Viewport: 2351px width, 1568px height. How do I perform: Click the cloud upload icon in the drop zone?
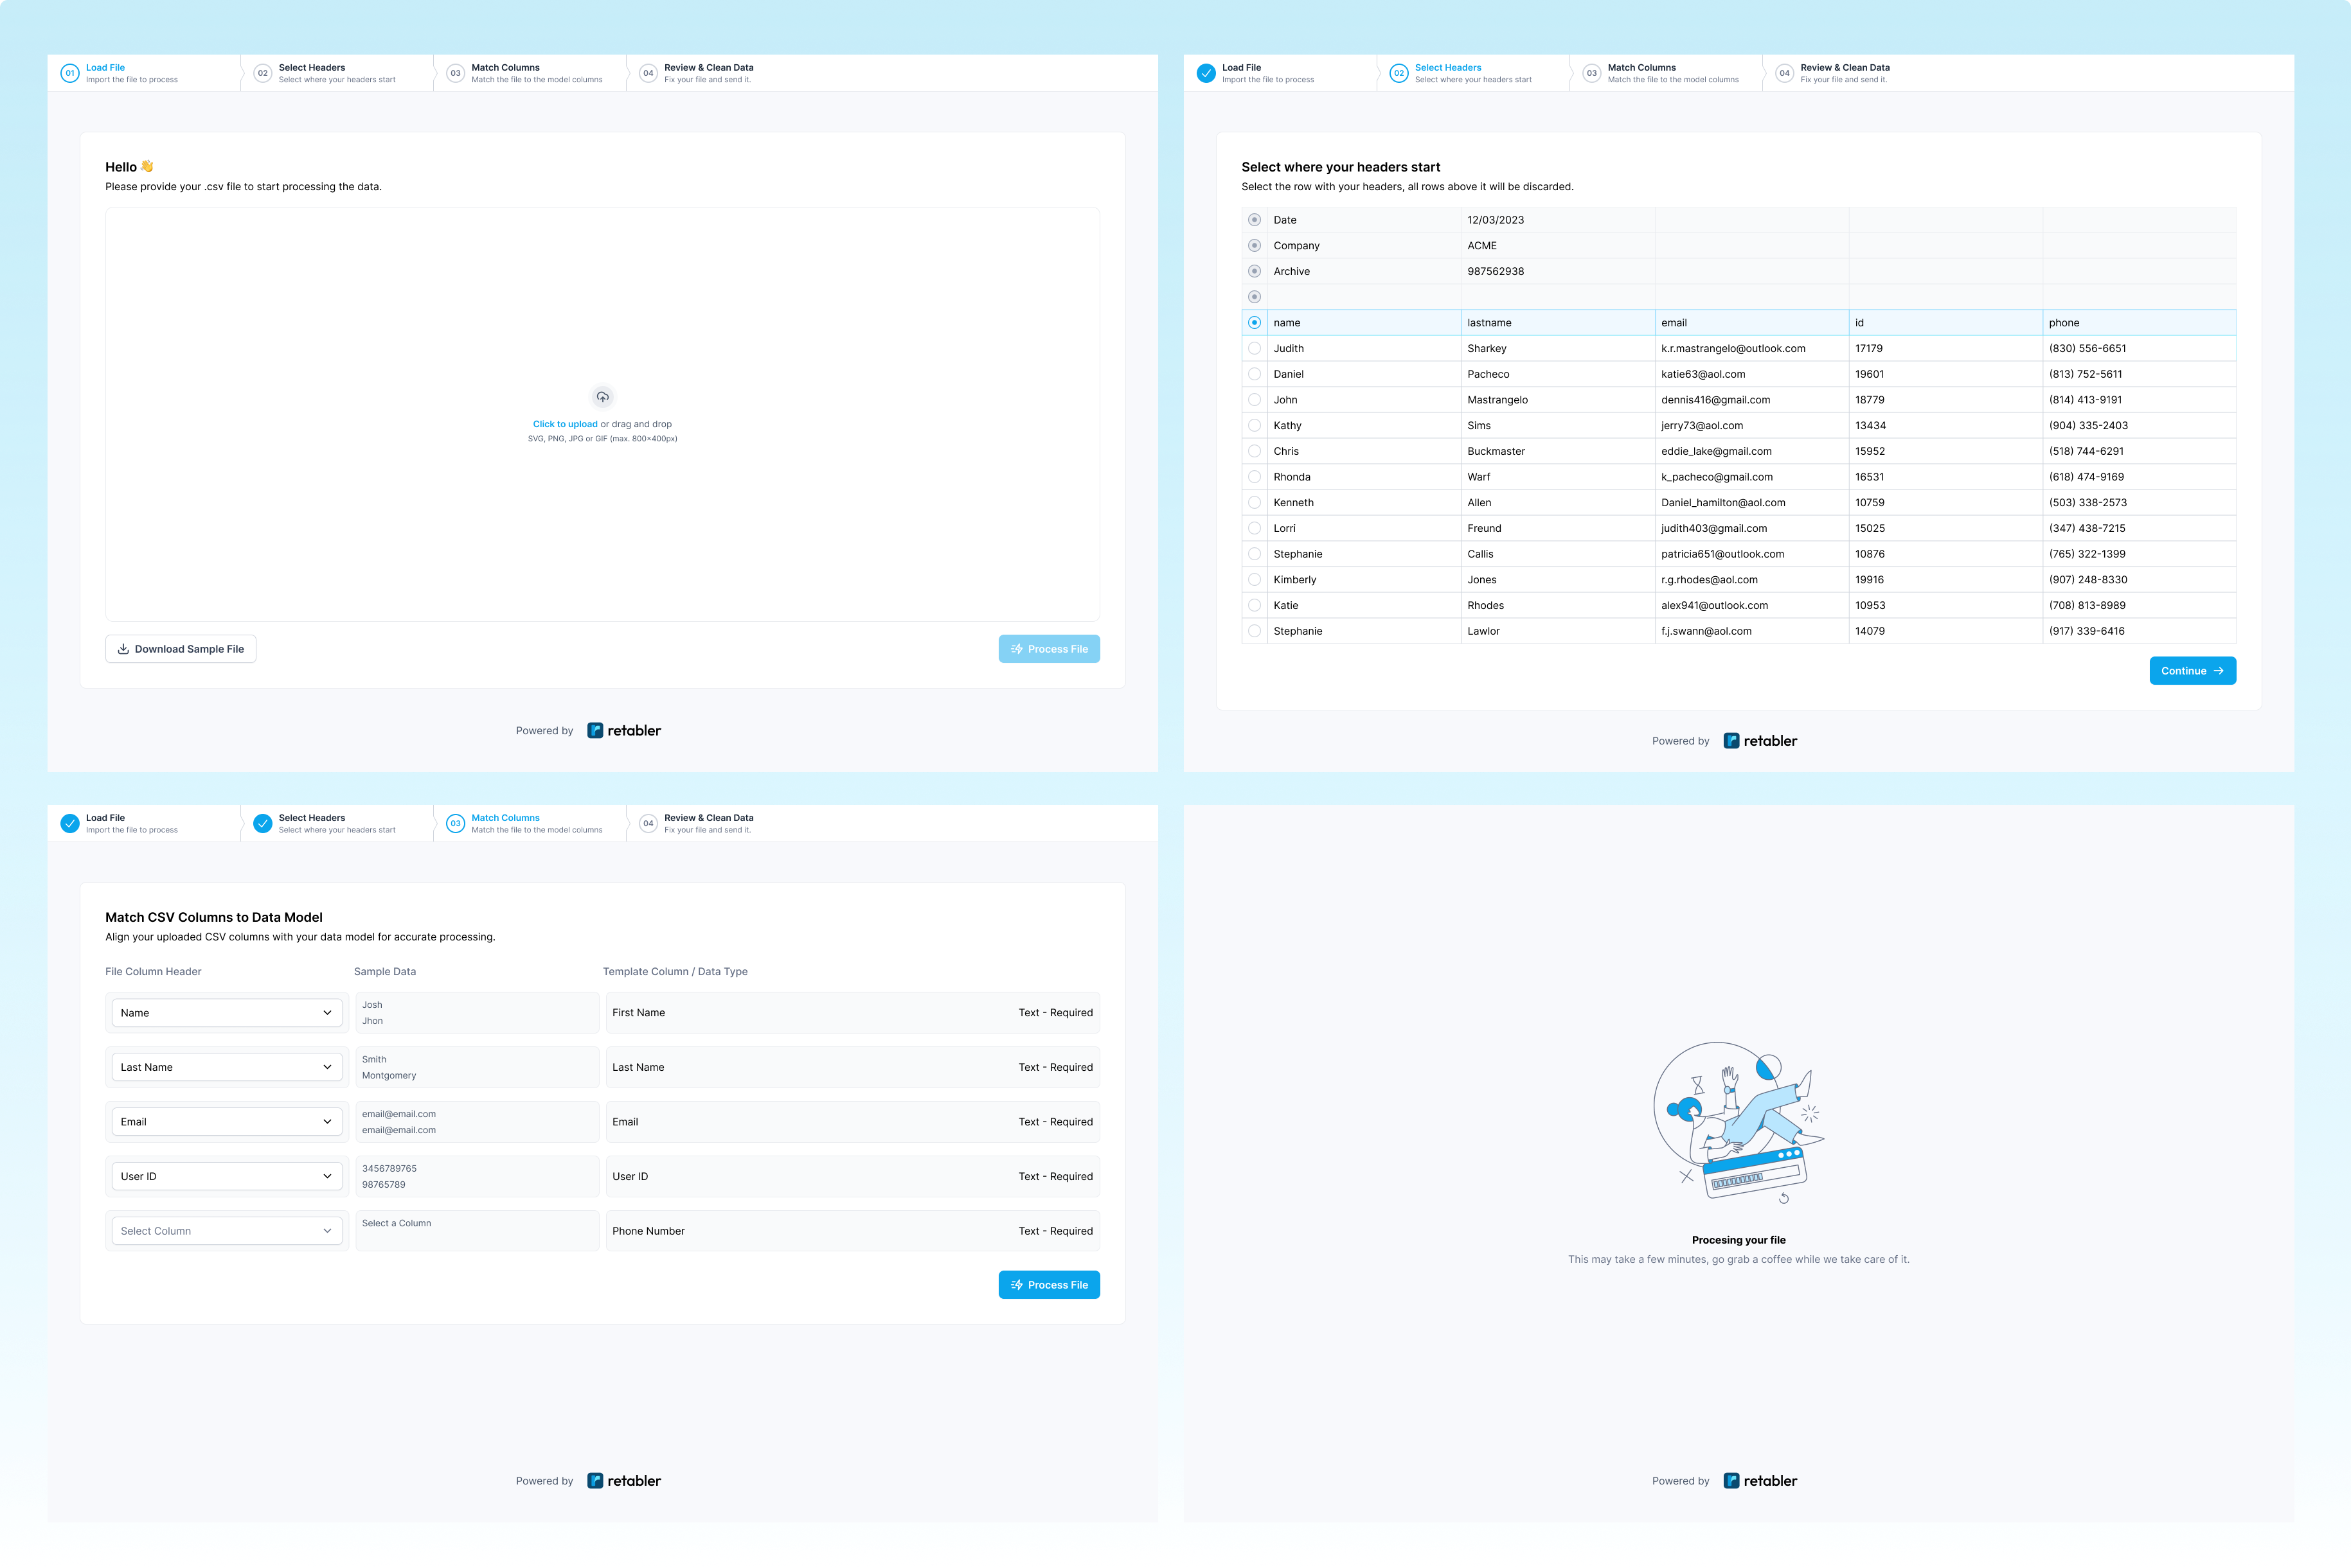(602, 397)
